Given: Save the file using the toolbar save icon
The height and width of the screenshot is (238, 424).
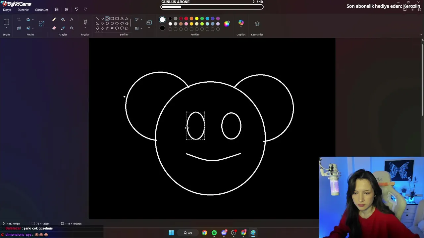Looking at the screenshot, I should point(57,10).
